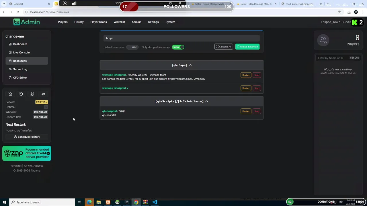Click Collapse All button
The image size is (367, 206).
(224, 47)
